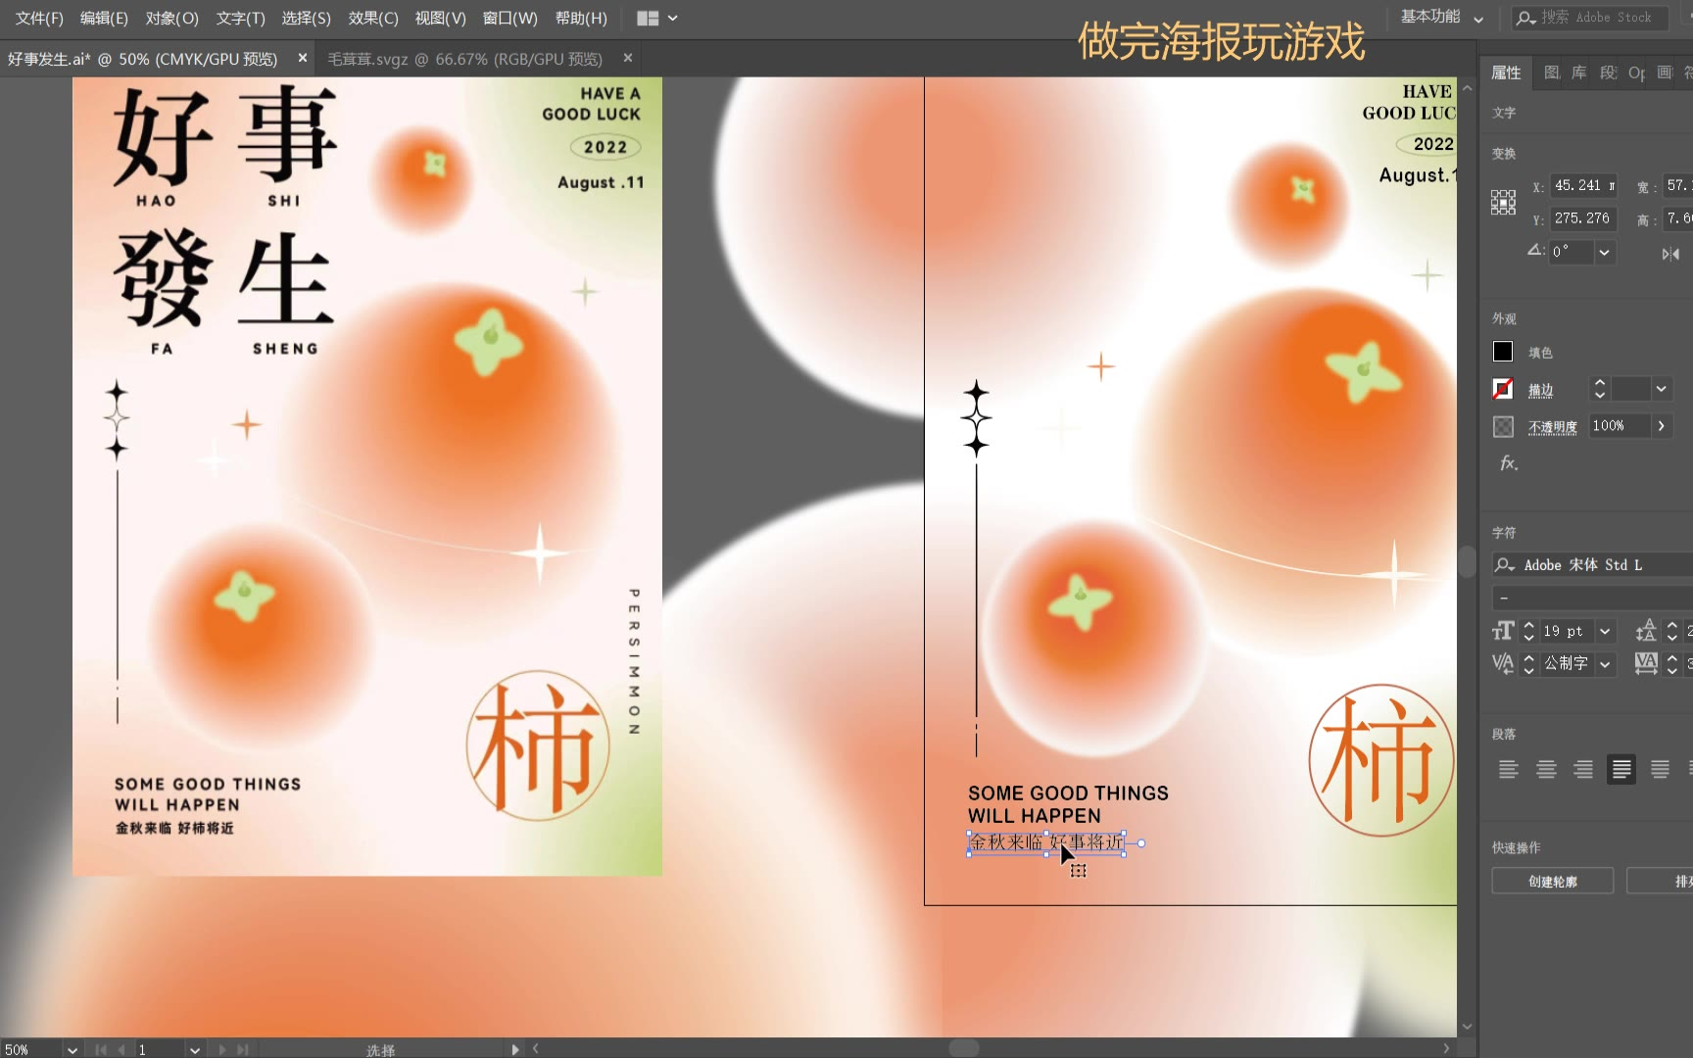Open the 视图(V) menu
Image resolution: width=1693 pixels, height=1058 pixels.
point(440,18)
